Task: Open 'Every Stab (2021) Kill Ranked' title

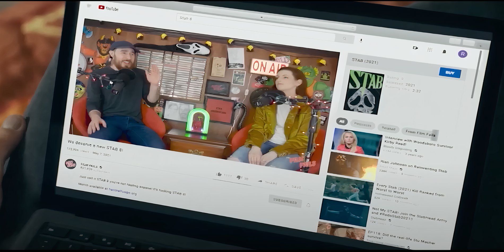Action: 410,190
